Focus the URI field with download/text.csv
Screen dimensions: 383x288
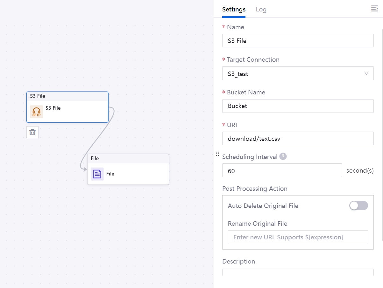click(x=298, y=139)
